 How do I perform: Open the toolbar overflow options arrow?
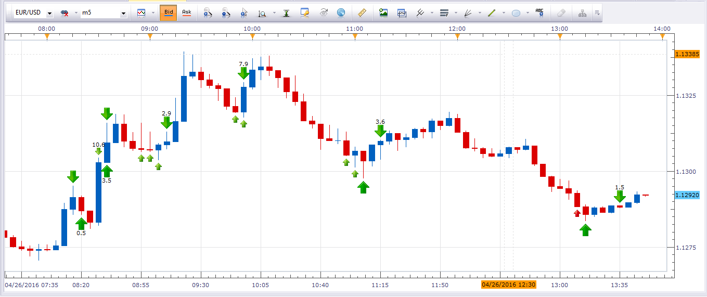(x=597, y=13)
